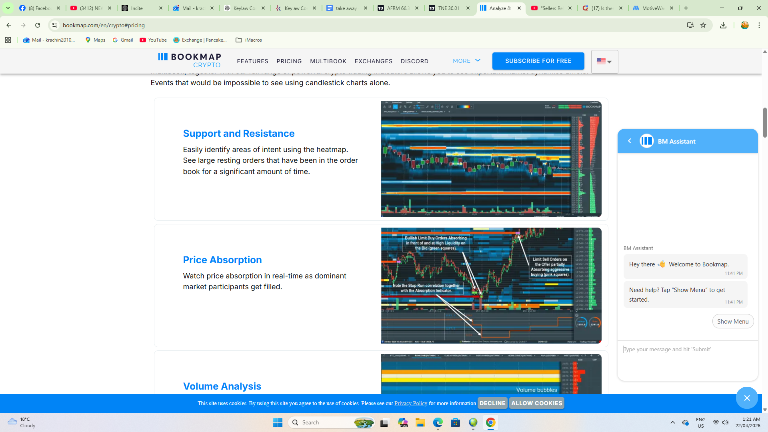Open the Privacy Policy link
The height and width of the screenshot is (432, 768).
click(410, 403)
